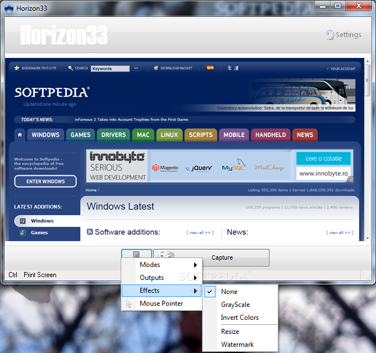Image resolution: width=376 pixels, height=353 pixels.
Task: Click the home icon tab
Action: [20, 135]
